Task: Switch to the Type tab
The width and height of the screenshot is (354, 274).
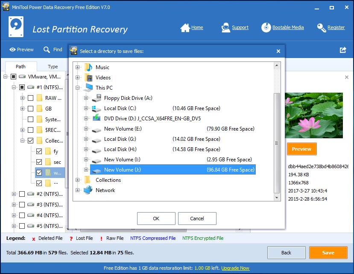Action: point(53,67)
